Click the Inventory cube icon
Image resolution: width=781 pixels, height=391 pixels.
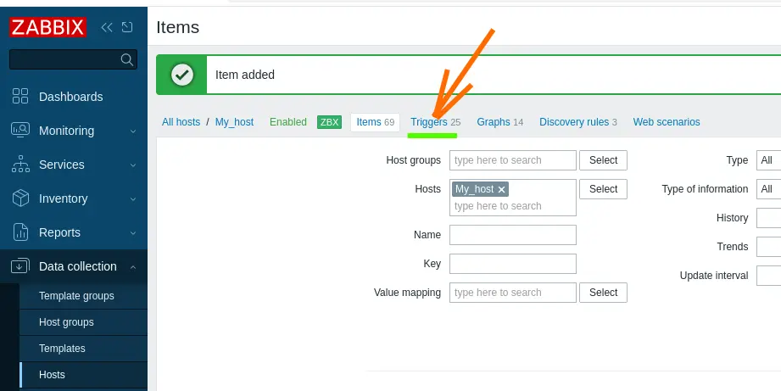(20, 198)
